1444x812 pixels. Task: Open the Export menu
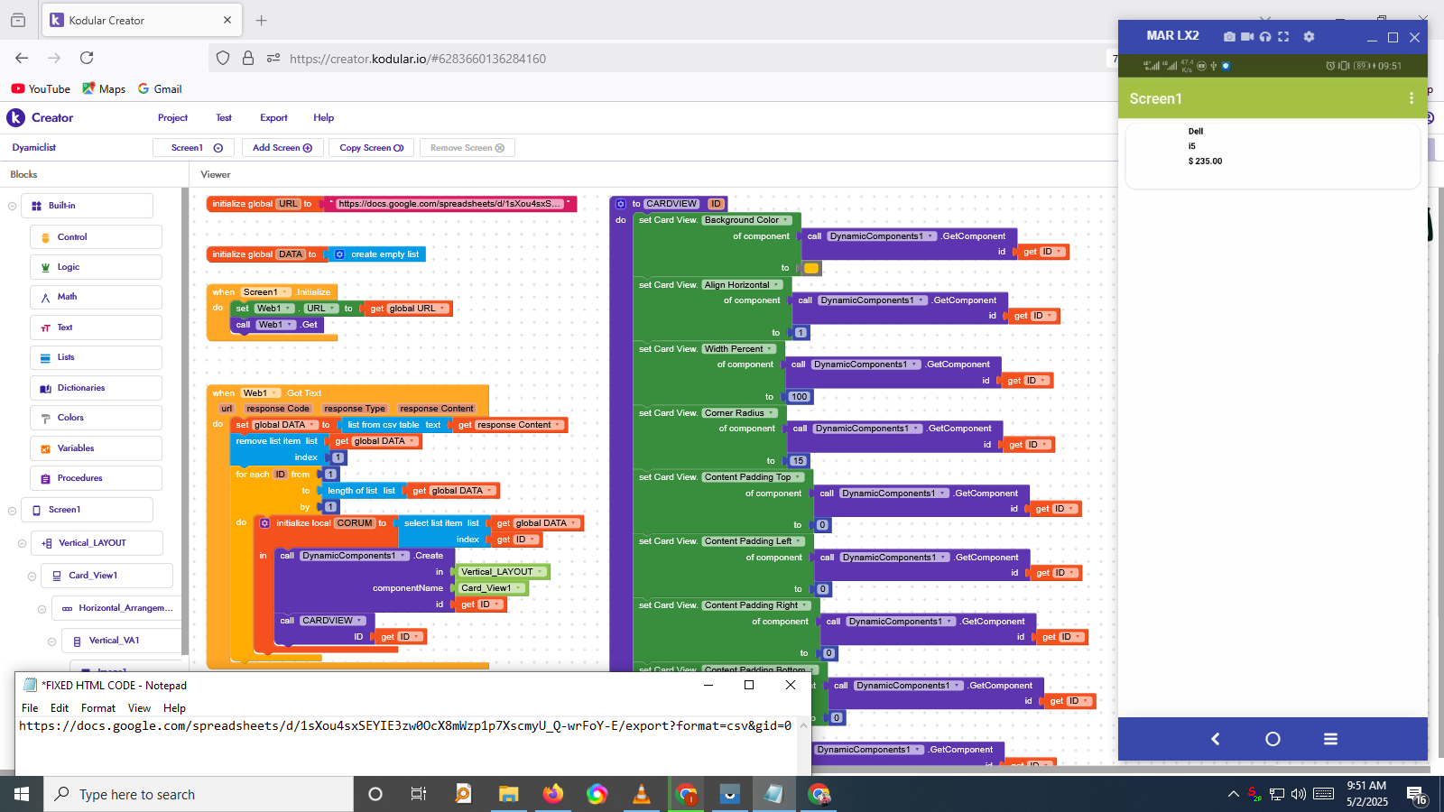click(x=273, y=118)
